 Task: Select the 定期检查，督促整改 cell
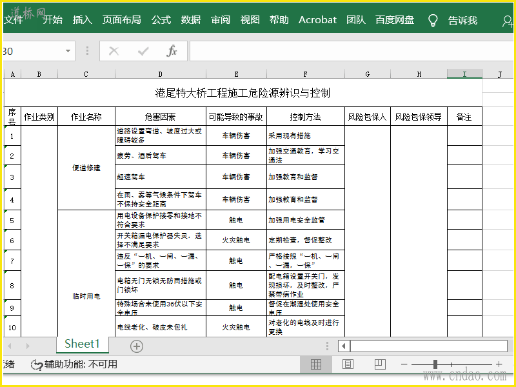pyautogui.click(x=306, y=240)
